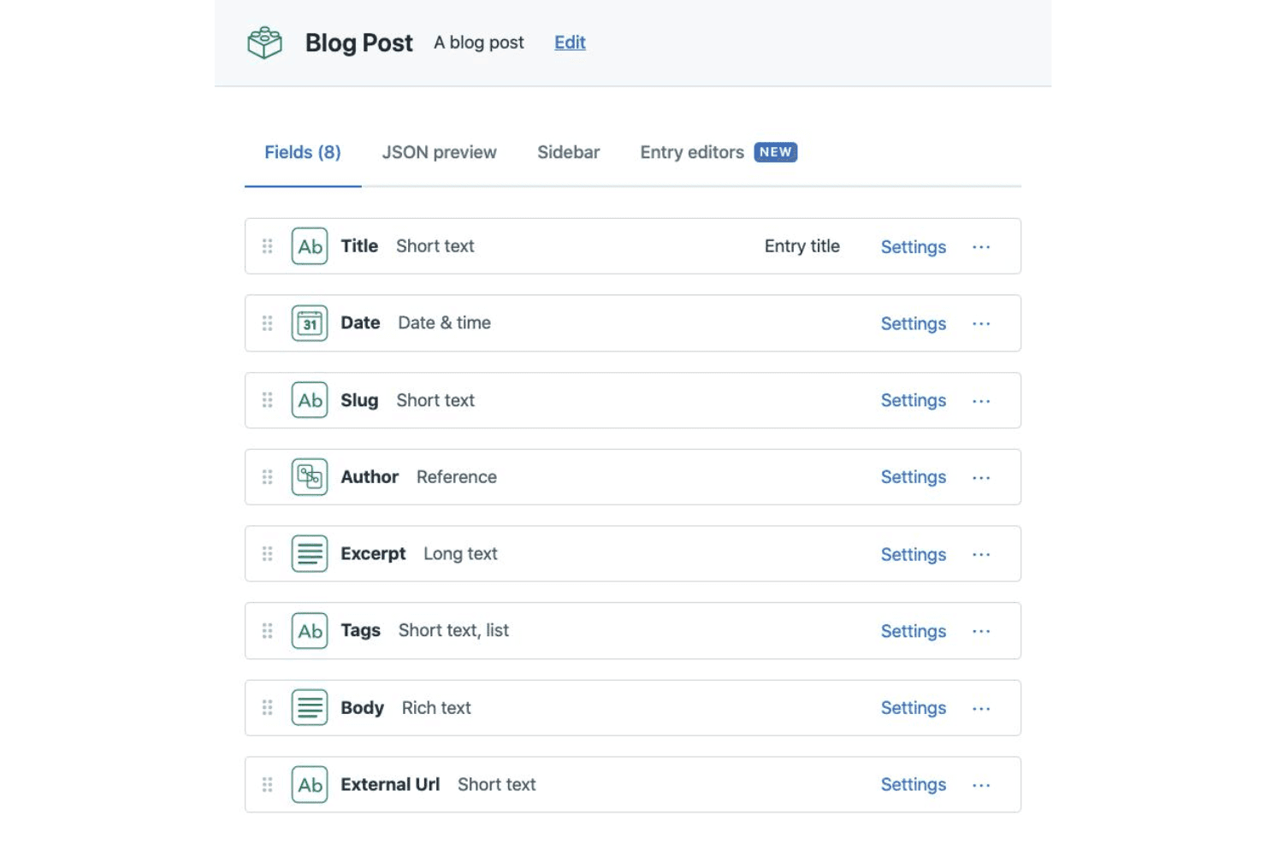
Task: Click the Title field's Ab text icon
Action: (310, 246)
